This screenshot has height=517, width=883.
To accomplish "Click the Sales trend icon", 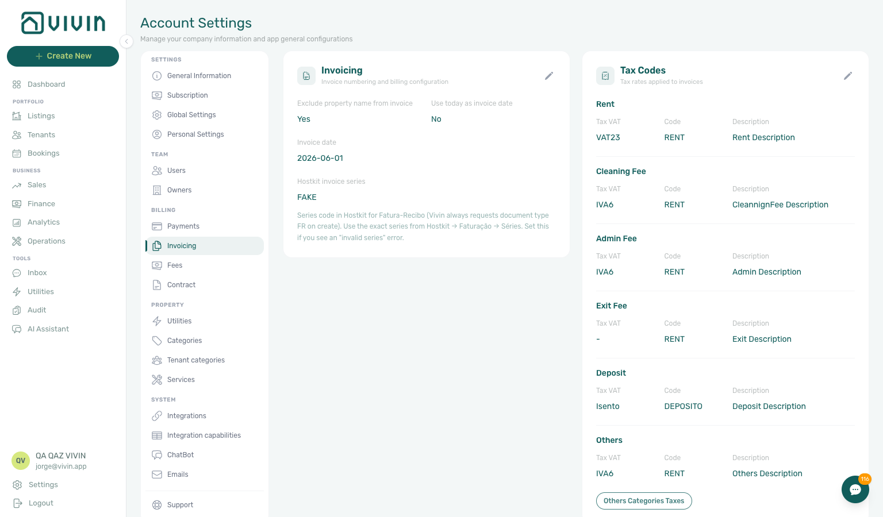I will (x=17, y=185).
